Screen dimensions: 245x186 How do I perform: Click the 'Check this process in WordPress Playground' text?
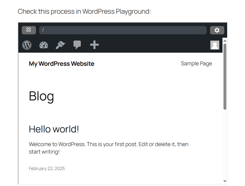pyautogui.click(x=84, y=12)
